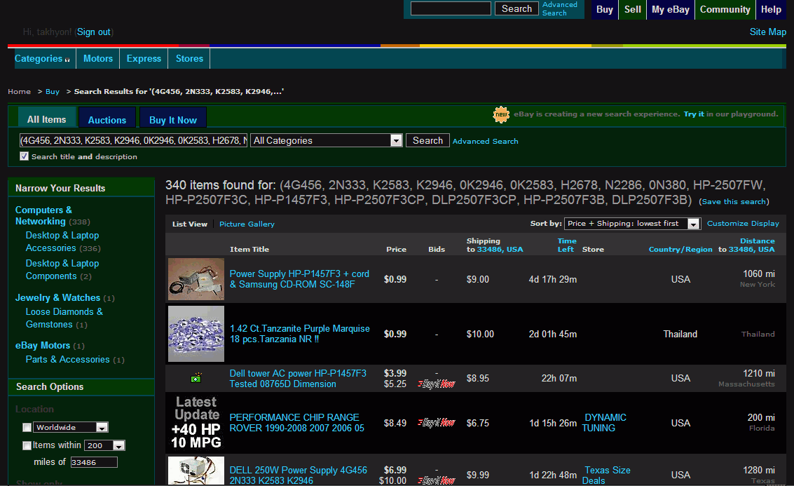Select the Auctions tab

coord(107,119)
